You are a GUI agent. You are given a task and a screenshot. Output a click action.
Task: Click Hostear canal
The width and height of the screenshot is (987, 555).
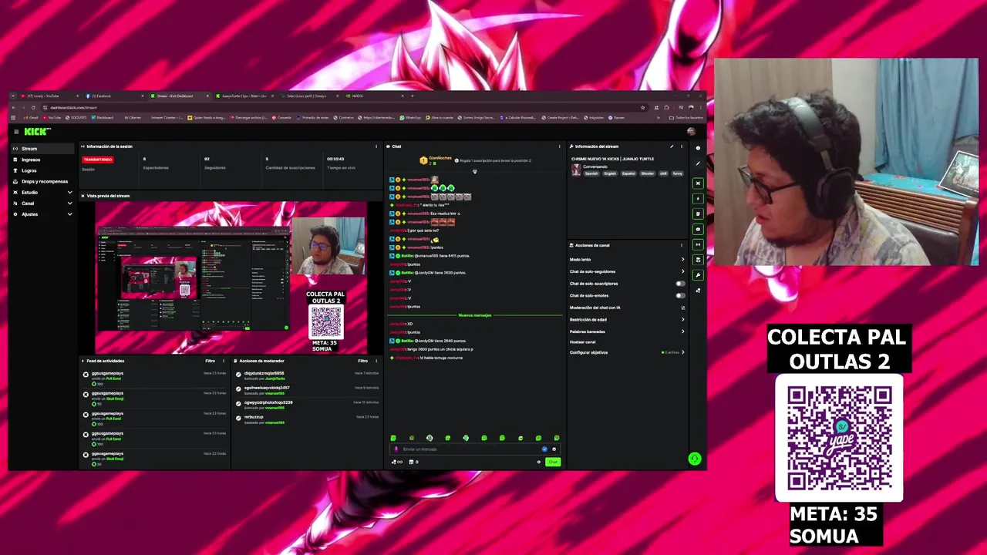pos(583,341)
